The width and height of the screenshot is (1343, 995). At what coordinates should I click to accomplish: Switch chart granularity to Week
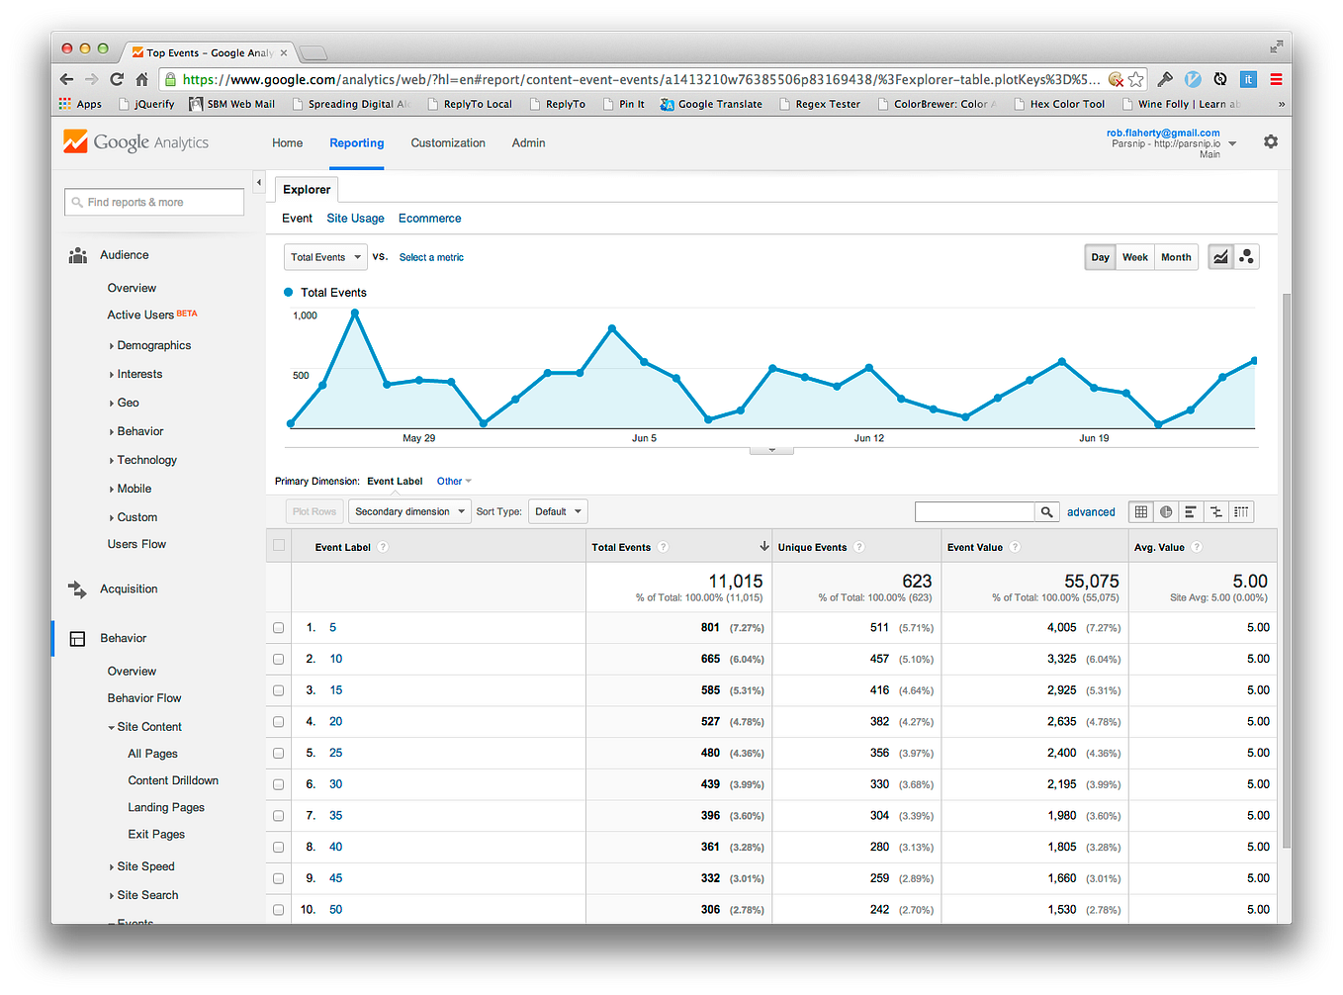pyautogui.click(x=1134, y=256)
